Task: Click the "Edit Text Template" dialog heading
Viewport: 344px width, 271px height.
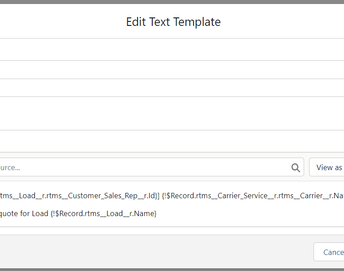Action: point(173,22)
